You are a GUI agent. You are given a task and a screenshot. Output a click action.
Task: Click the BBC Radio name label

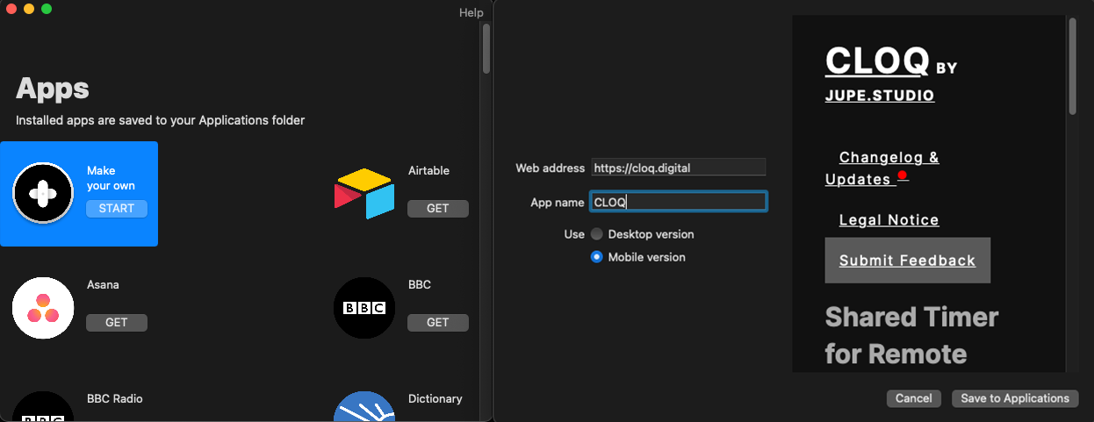(x=114, y=398)
